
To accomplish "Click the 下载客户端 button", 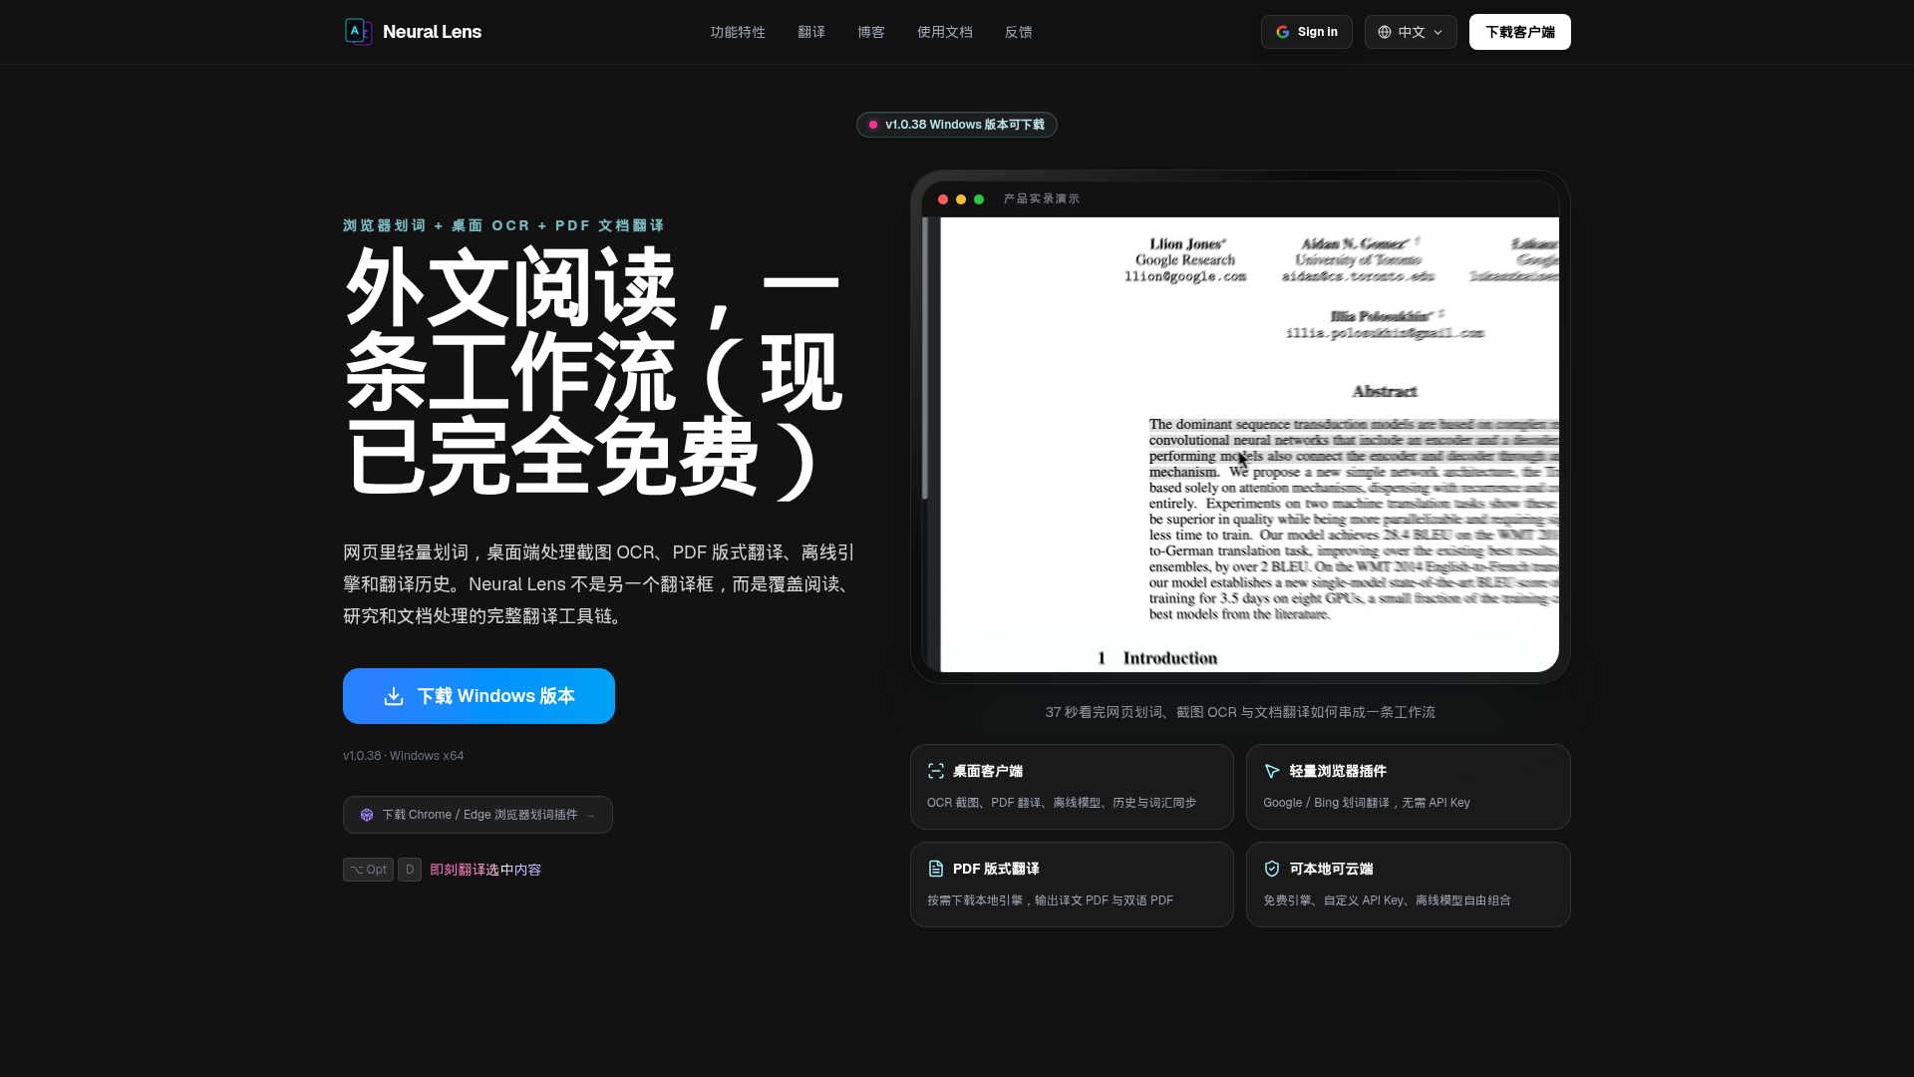I will coord(1520,32).
